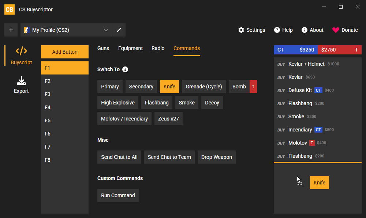This screenshot has height=218, width=366.
Task: Edit the profile using the pencil icon
Action: coord(119,30)
